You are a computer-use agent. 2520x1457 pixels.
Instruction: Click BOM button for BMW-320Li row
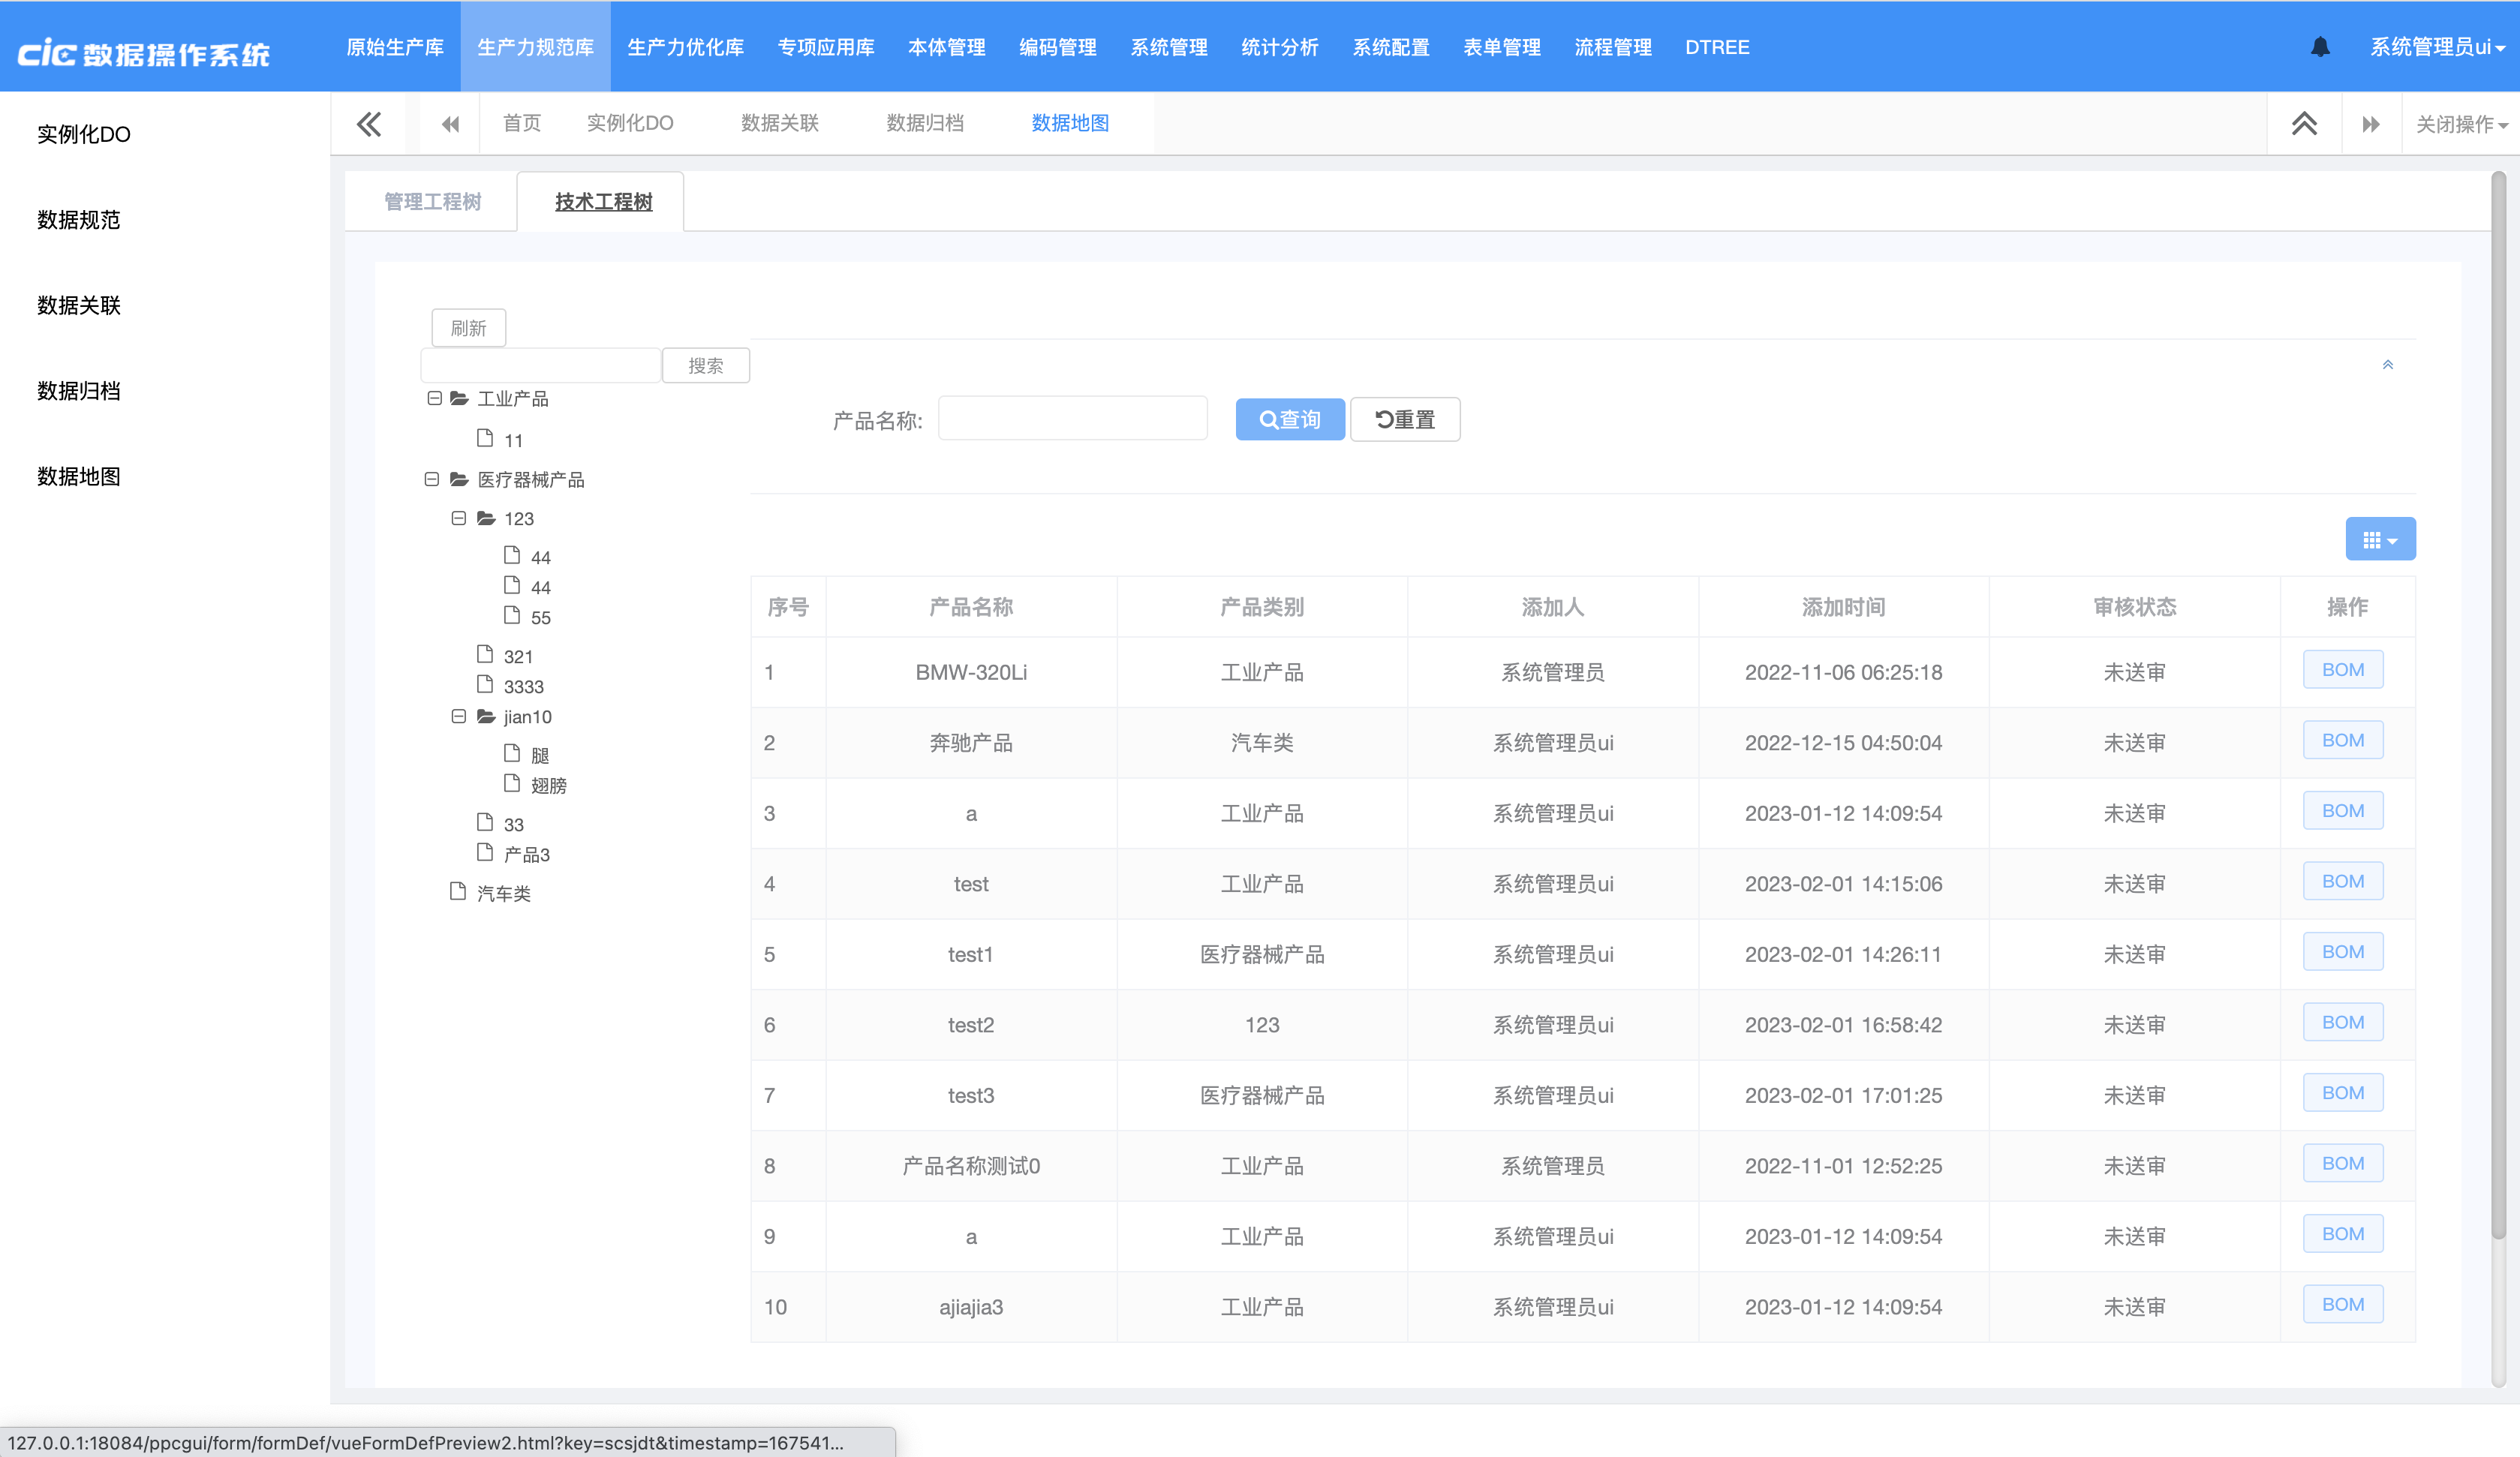[2342, 670]
